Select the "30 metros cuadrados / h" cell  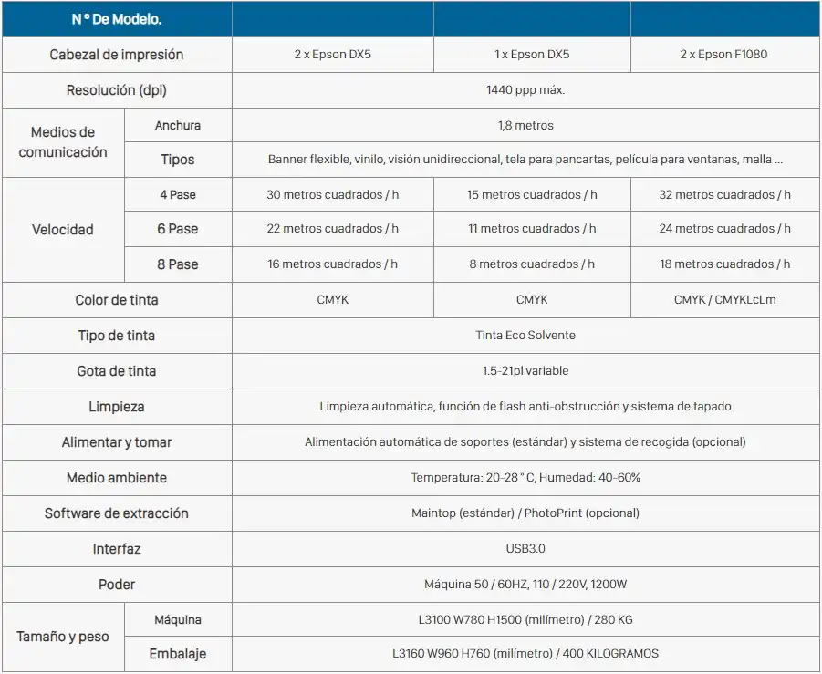tap(332, 194)
